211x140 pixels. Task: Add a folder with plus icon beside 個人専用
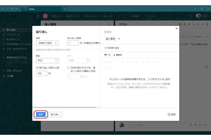119,39
